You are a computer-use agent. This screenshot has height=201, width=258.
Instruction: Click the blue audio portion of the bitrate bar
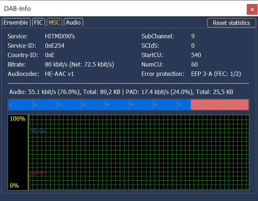(99, 105)
